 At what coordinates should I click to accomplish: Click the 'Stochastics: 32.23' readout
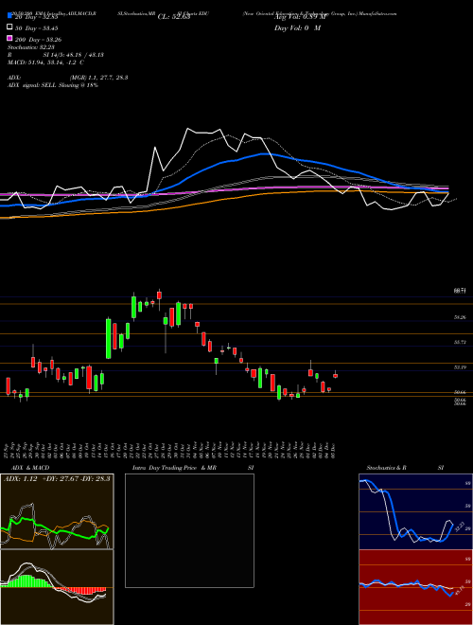tap(30, 47)
